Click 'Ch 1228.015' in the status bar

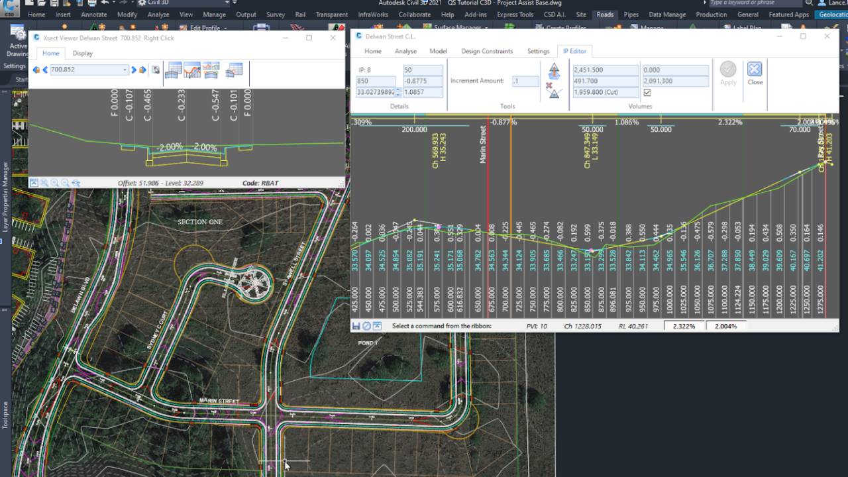point(582,326)
